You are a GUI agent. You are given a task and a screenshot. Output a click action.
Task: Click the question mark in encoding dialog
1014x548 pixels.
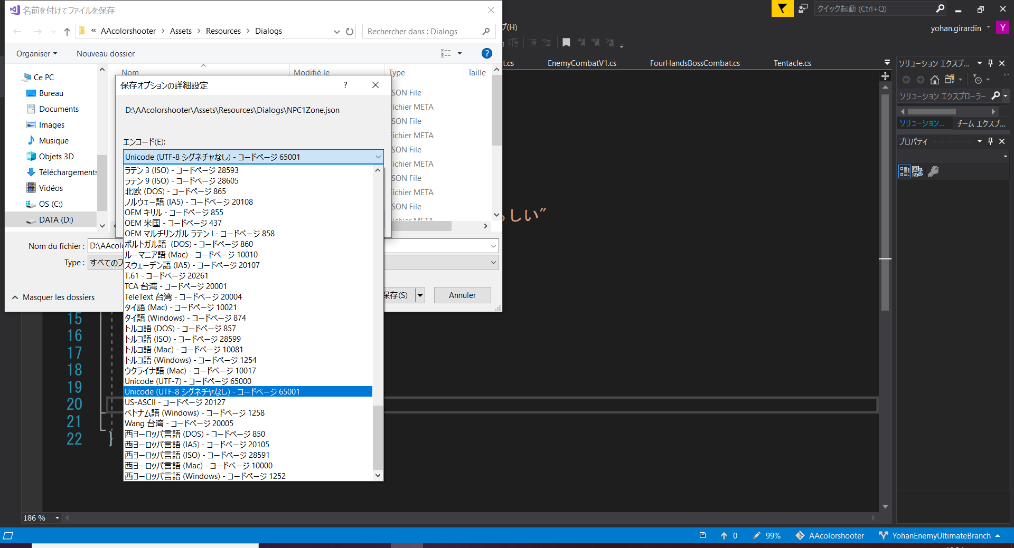coord(345,85)
